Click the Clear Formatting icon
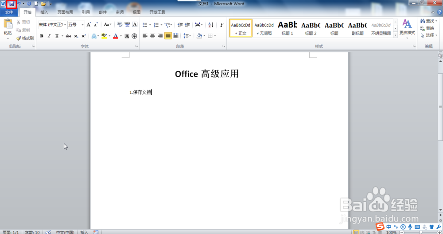The width and height of the screenshot is (443, 234). (120, 25)
